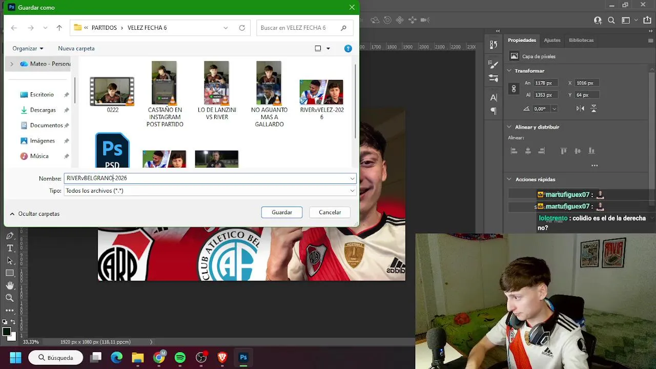The height and width of the screenshot is (369, 656).
Task: Click the Cancelar button
Action: point(330,212)
